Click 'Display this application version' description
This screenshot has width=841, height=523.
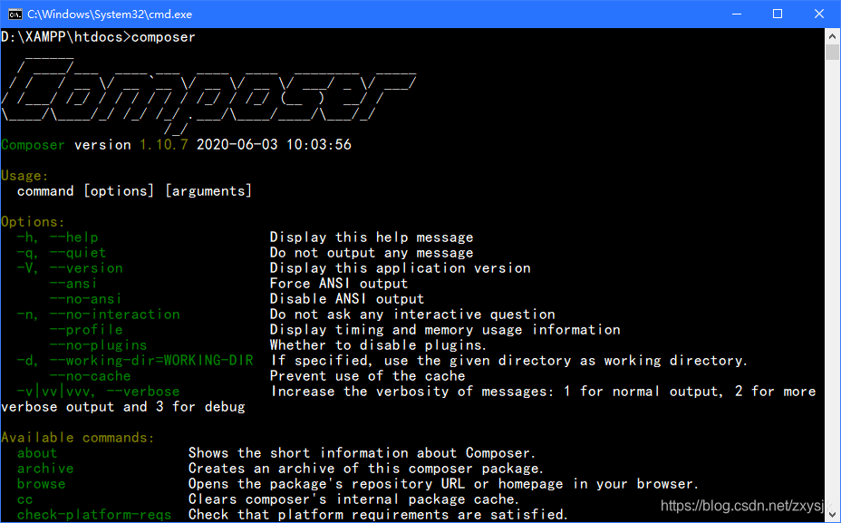click(401, 268)
